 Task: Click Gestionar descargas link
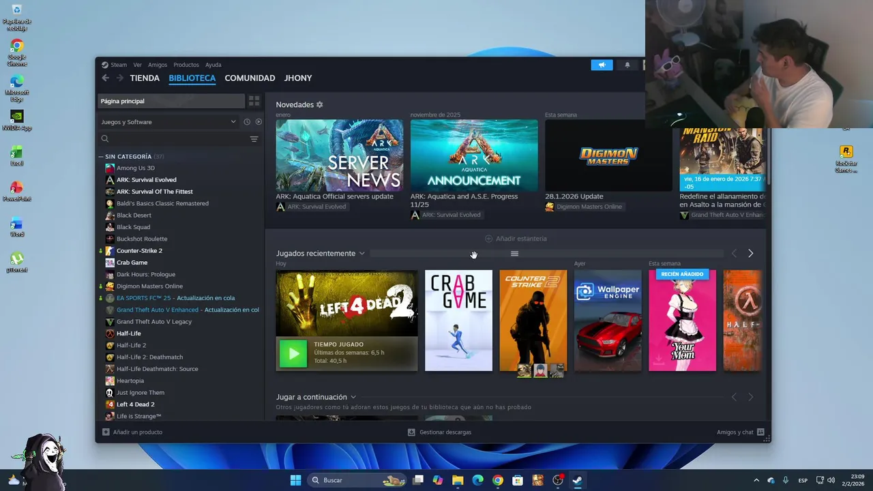click(445, 432)
